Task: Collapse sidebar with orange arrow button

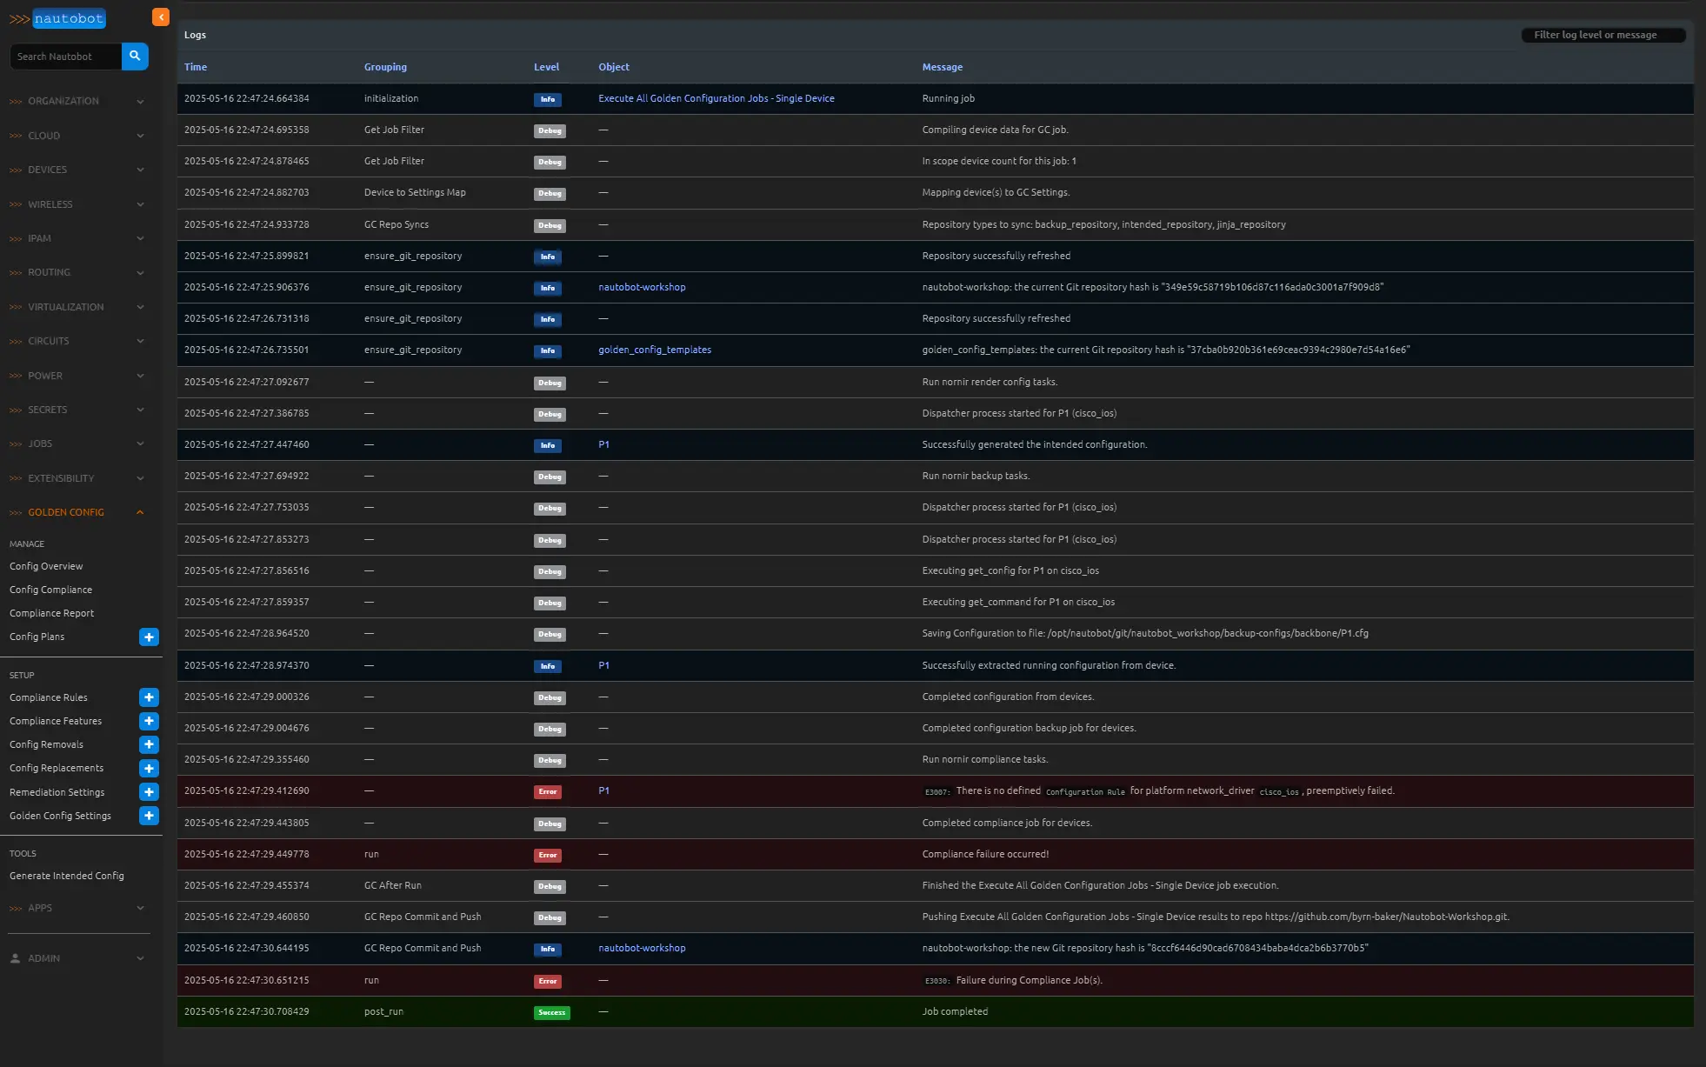Action: [x=161, y=17]
